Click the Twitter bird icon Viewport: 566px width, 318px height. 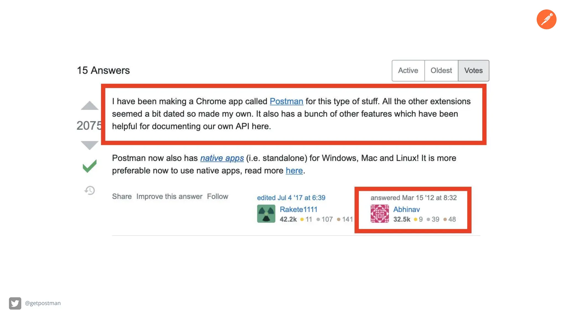pyautogui.click(x=15, y=303)
